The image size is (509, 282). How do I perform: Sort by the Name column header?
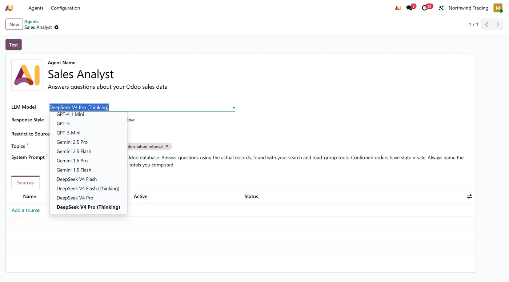[29, 196]
